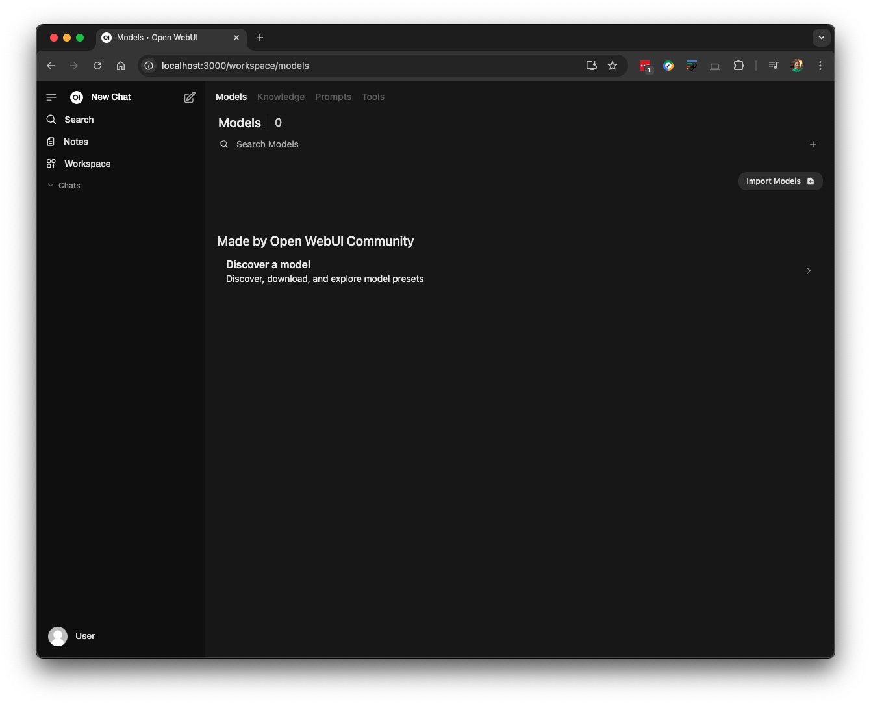Switch to the Prompts tab
Image resolution: width=871 pixels, height=706 pixels.
(333, 97)
